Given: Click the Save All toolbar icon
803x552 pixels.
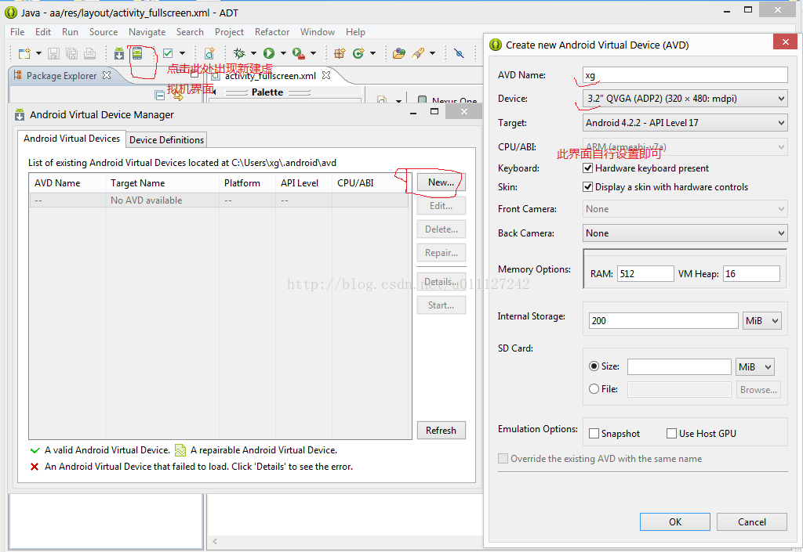Looking at the screenshot, I should click(72, 53).
